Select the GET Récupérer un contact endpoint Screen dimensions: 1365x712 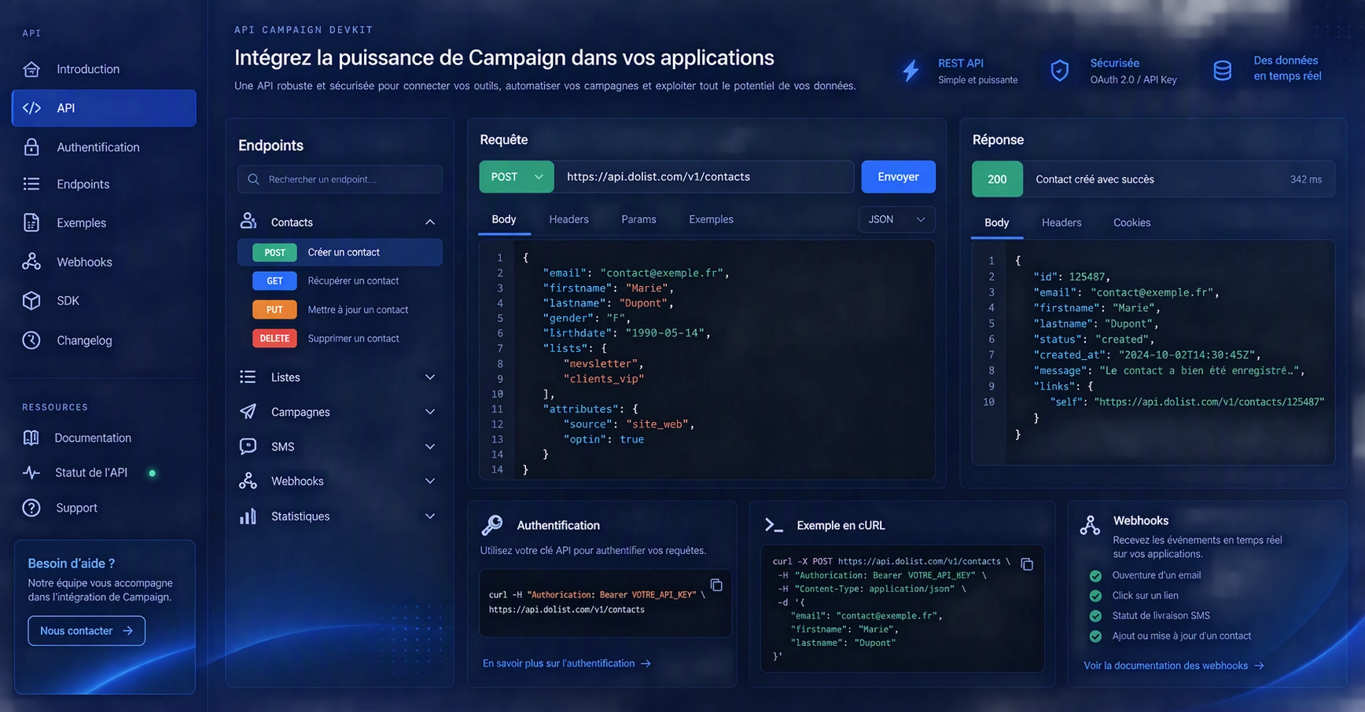(340, 281)
